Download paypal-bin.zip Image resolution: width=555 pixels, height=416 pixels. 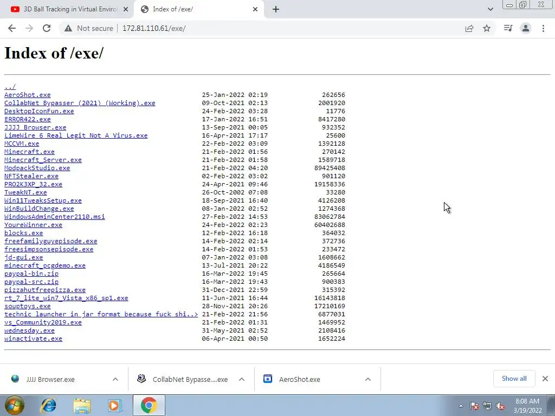click(31, 274)
